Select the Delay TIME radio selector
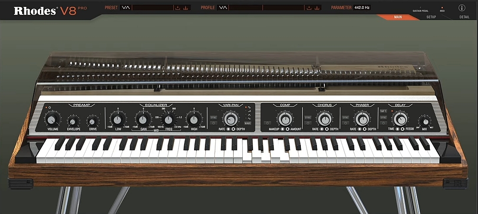 398,129
